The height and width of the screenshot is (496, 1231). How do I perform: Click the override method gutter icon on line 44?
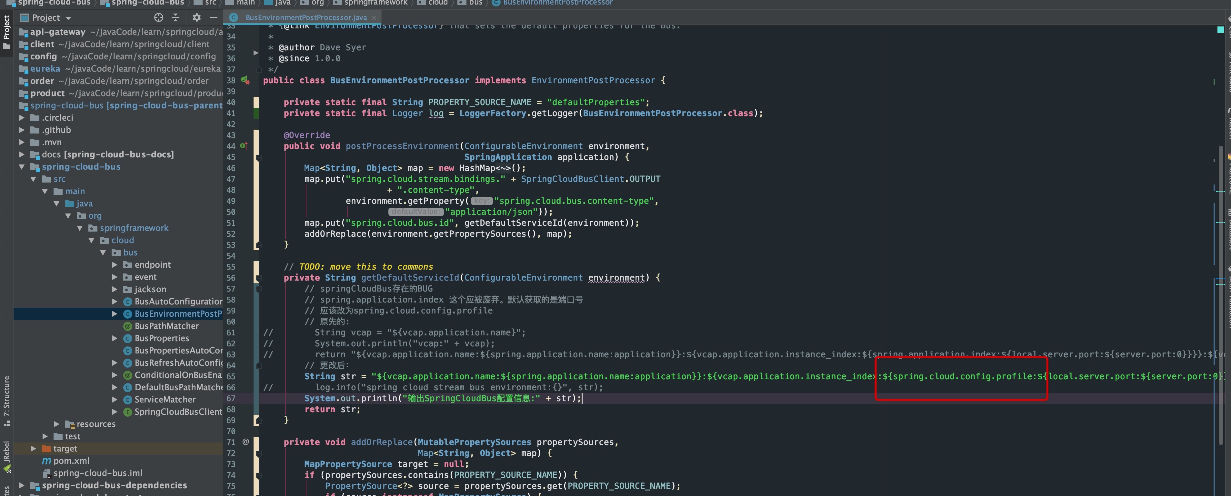244,146
